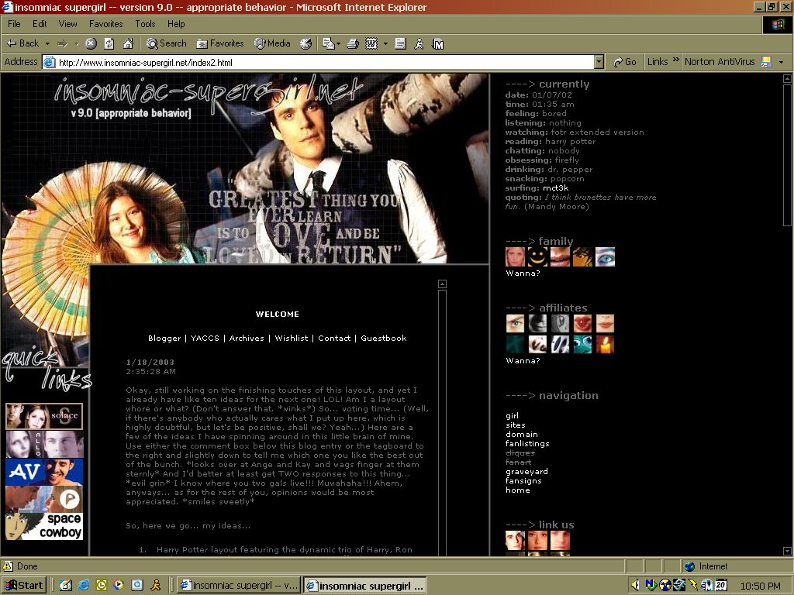Open the Forward history dropdown arrow
Viewport: 794px width, 595px height.
point(77,44)
